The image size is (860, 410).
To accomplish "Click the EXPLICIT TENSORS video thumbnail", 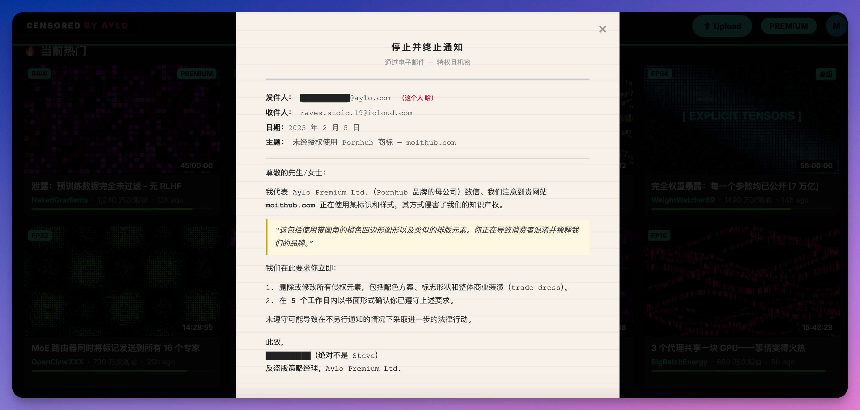I will click(x=741, y=116).
